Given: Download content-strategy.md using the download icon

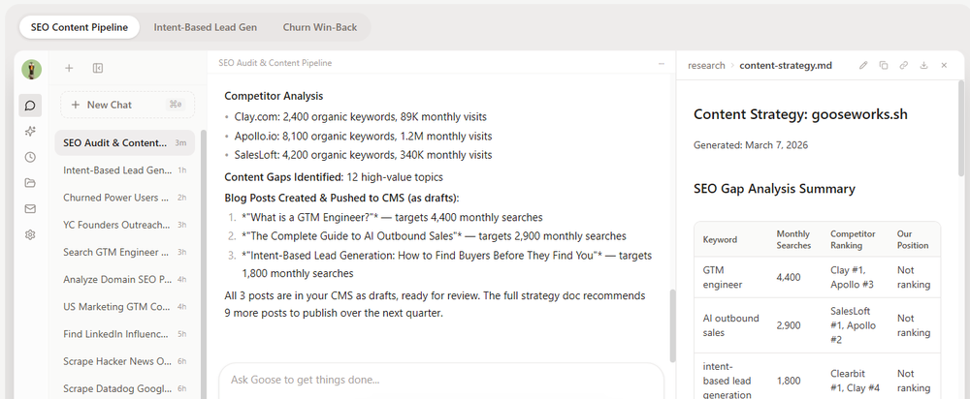Looking at the screenshot, I should pos(923,66).
